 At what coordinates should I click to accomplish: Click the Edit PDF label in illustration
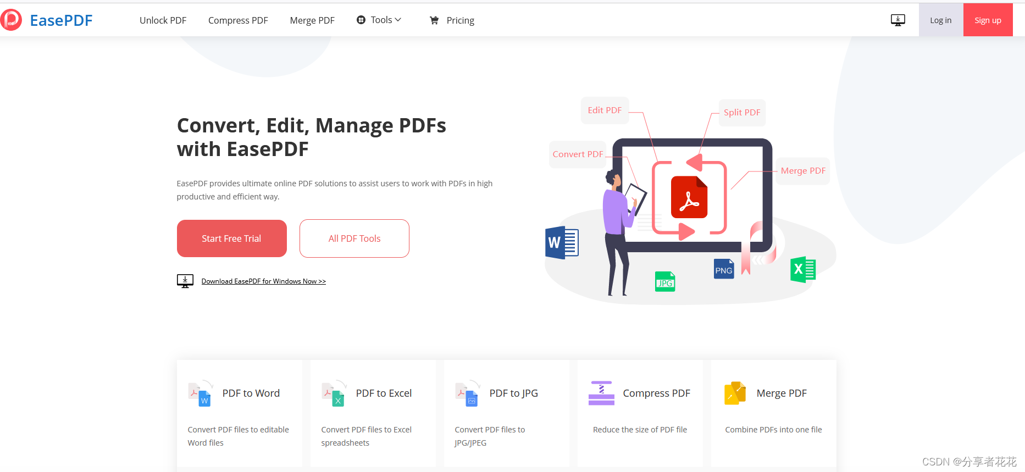pyautogui.click(x=605, y=110)
